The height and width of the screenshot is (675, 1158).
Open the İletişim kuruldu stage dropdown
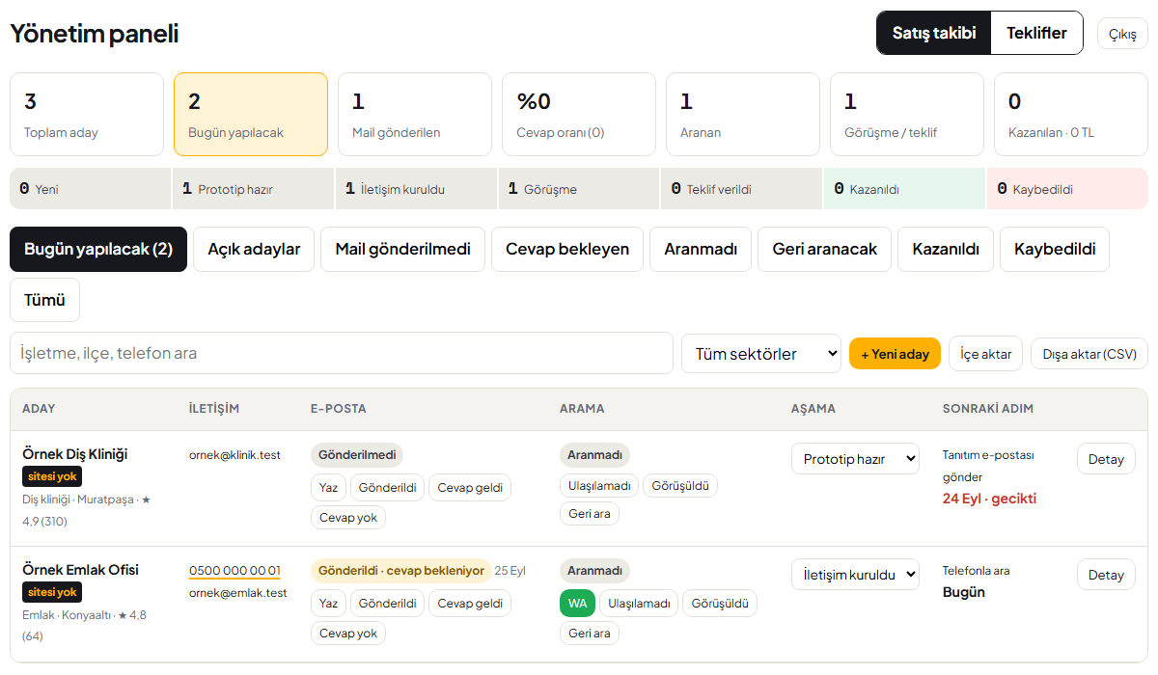click(856, 575)
